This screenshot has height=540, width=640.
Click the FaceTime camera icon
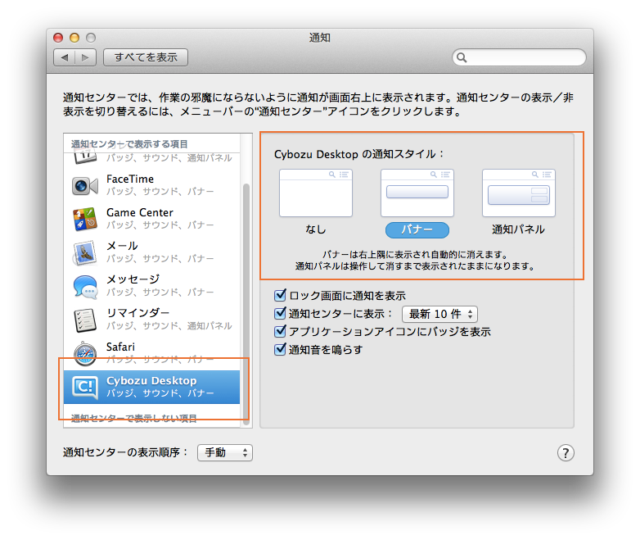point(85,186)
